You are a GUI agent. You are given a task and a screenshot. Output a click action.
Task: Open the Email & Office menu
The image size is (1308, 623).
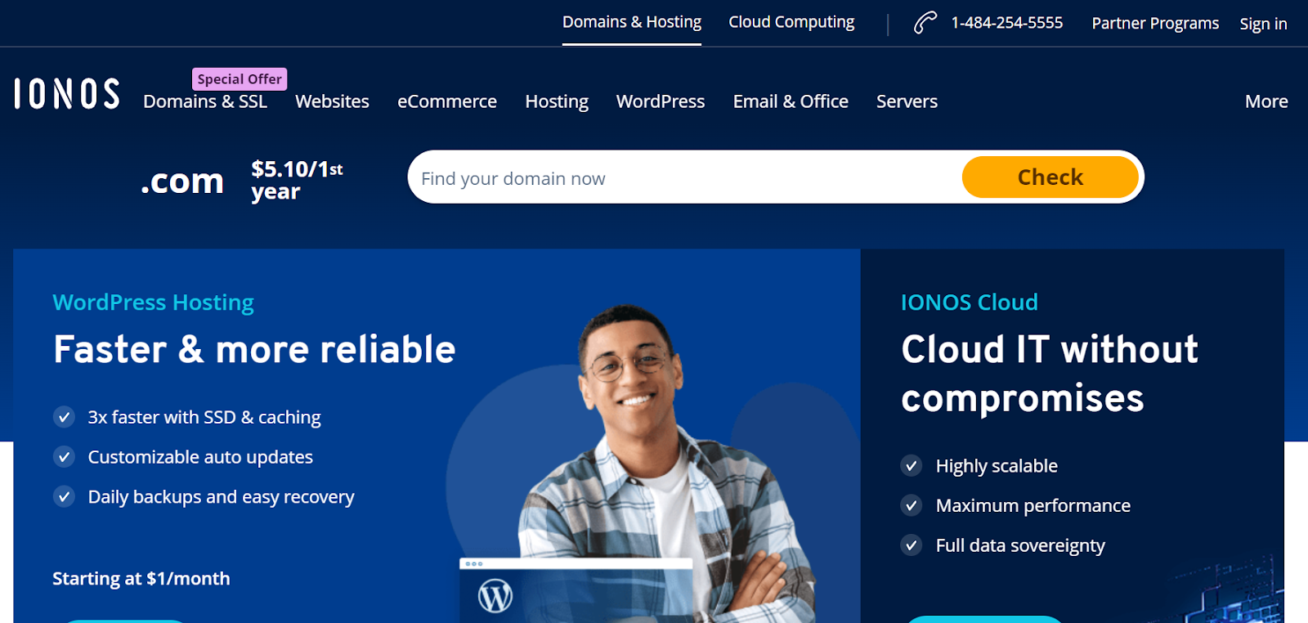click(791, 101)
